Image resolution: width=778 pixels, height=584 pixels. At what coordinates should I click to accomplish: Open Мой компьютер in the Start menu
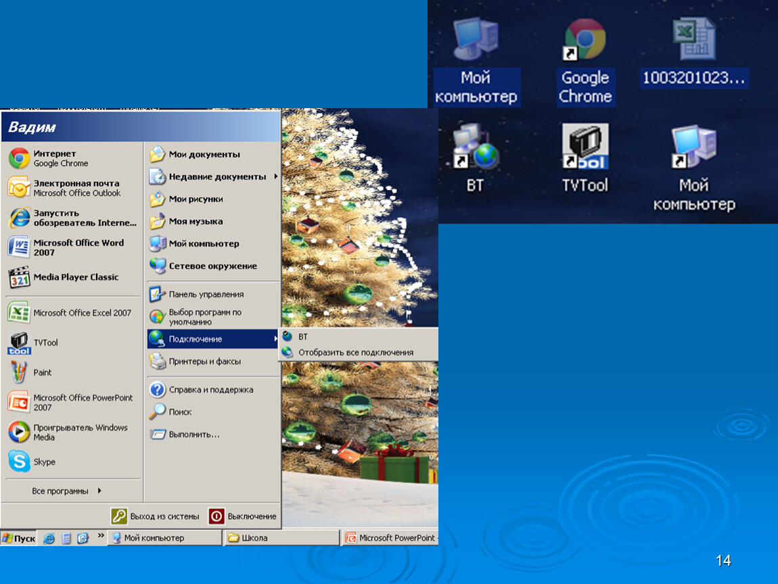(213, 243)
